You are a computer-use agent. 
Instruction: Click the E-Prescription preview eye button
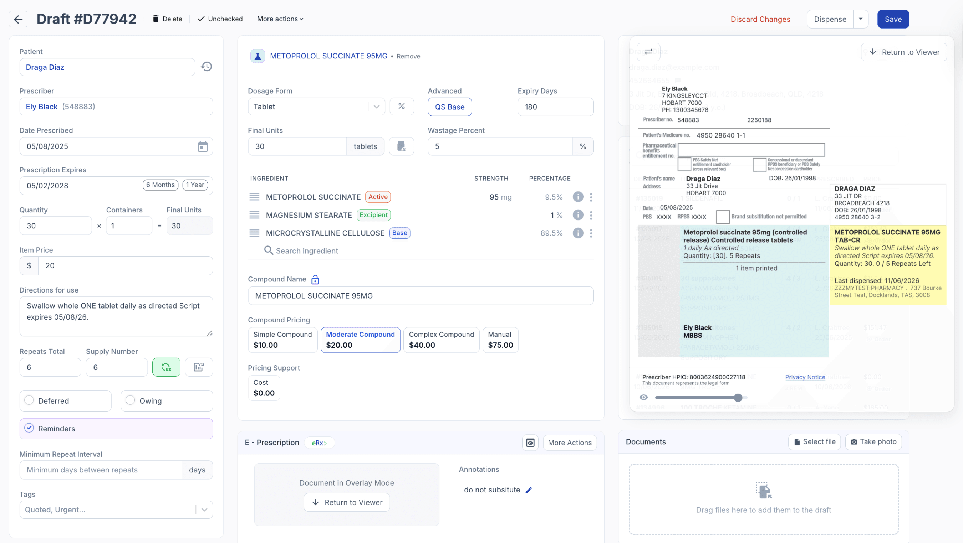pyautogui.click(x=530, y=443)
